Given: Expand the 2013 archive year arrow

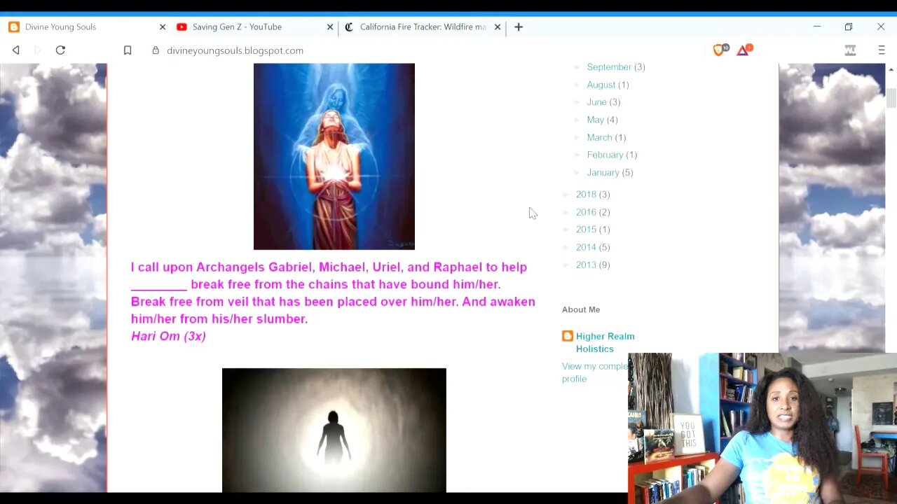Looking at the screenshot, I should point(566,265).
